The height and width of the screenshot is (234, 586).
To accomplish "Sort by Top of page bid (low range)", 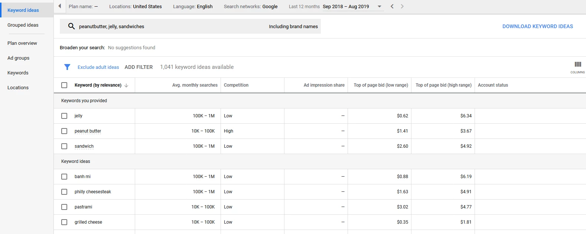I will click(381, 85).
